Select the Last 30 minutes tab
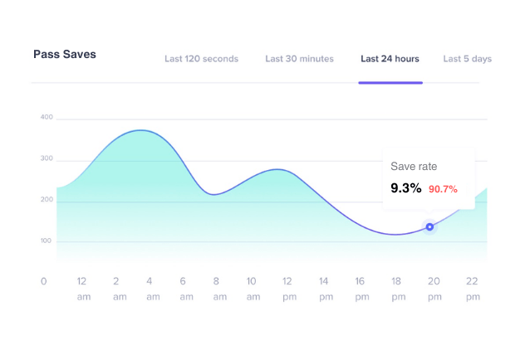Viewport: 530px width, 355px height. (x=299, y=59)
